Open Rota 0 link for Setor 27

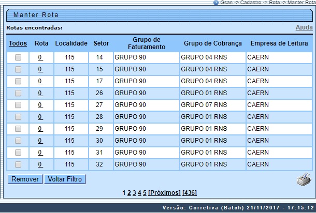(x=40, y=105)
